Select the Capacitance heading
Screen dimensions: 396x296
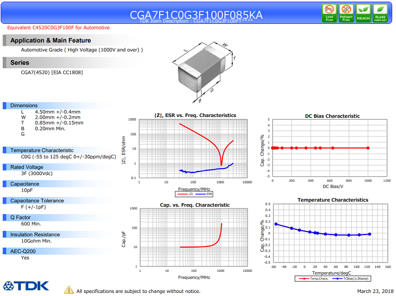pyautogui.click(x=25, y=184)
